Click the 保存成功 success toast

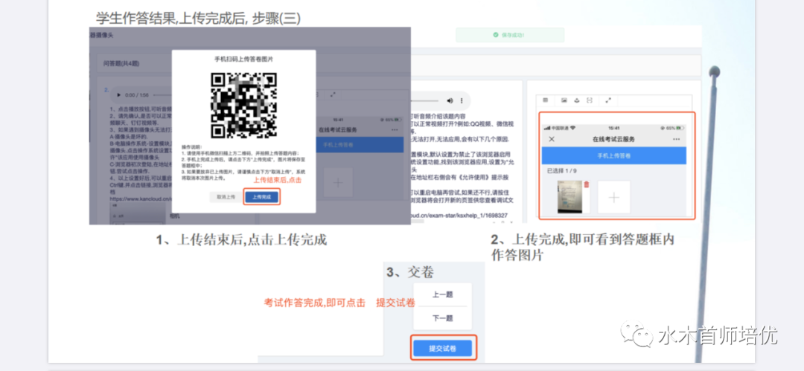pyautogui.click(x=510, y=35)
